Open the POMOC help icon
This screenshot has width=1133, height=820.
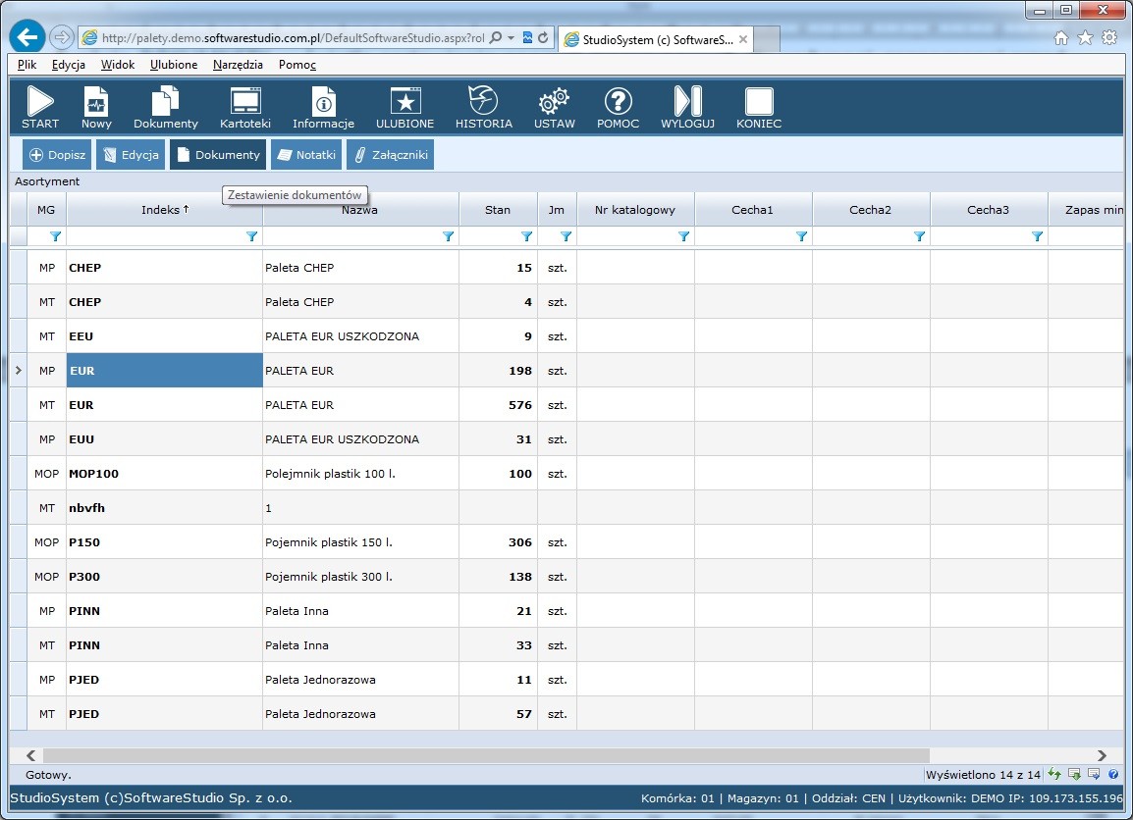pyautogui.click(x=618, y=107)
